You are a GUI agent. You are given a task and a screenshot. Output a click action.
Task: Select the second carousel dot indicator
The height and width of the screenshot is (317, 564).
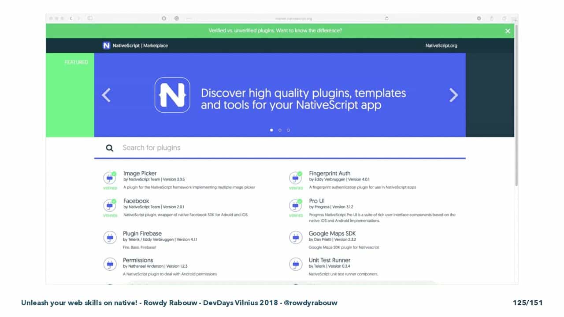(280, 130)
